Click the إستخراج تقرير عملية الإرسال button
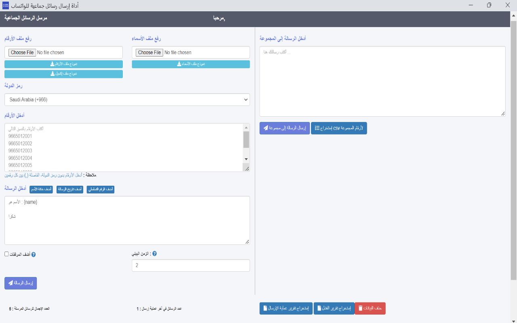 286,308
